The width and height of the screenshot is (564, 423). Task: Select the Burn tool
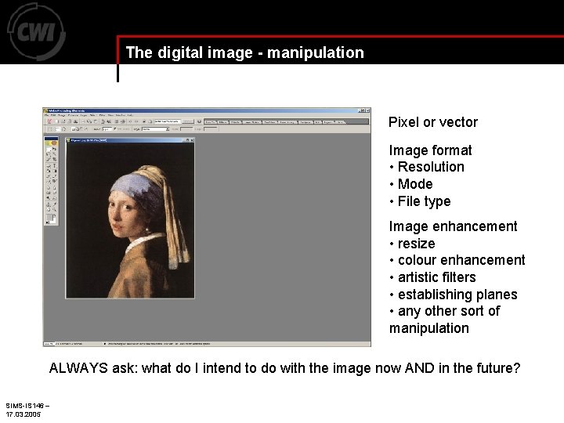(55, 198)
